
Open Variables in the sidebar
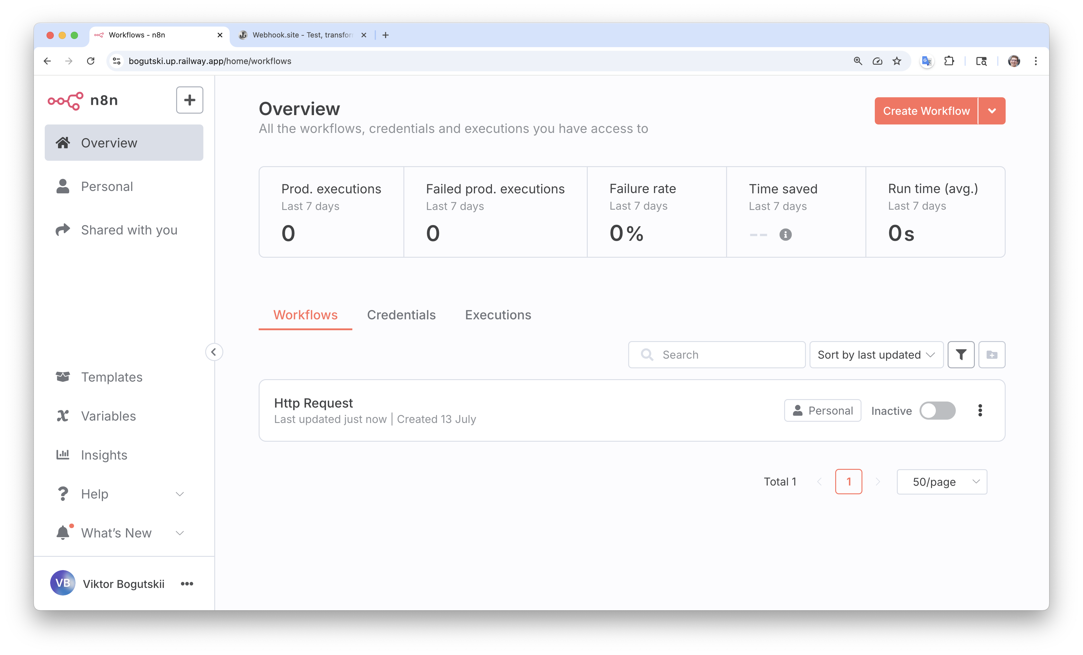point(108,416)
